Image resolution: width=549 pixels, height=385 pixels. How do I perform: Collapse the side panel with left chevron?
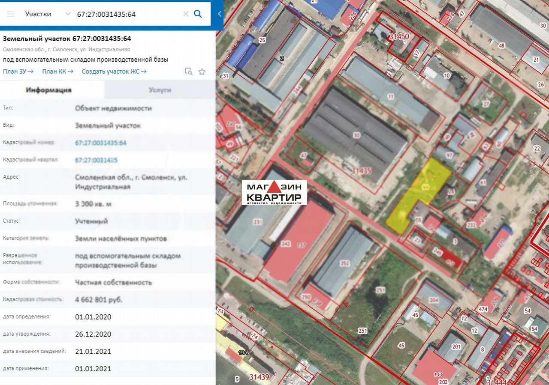coord(219,14)
